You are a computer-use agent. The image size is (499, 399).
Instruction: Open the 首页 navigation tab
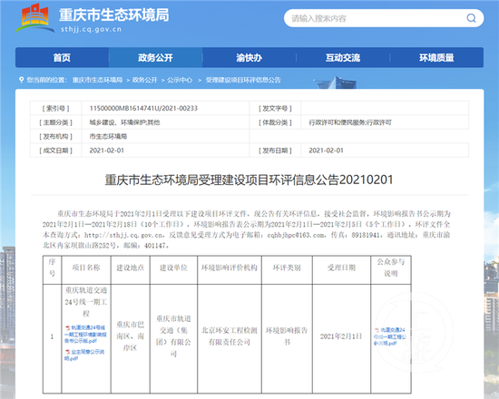[62, 58]
